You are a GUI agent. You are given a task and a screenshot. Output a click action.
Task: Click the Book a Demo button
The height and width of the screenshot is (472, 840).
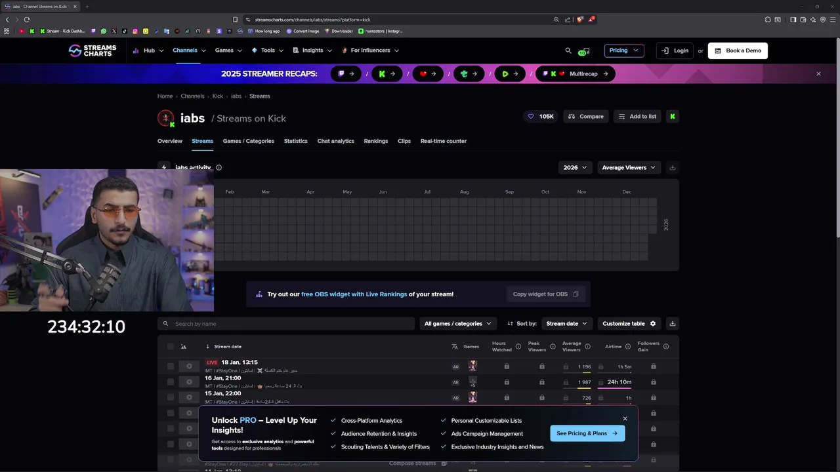point(738,50)
